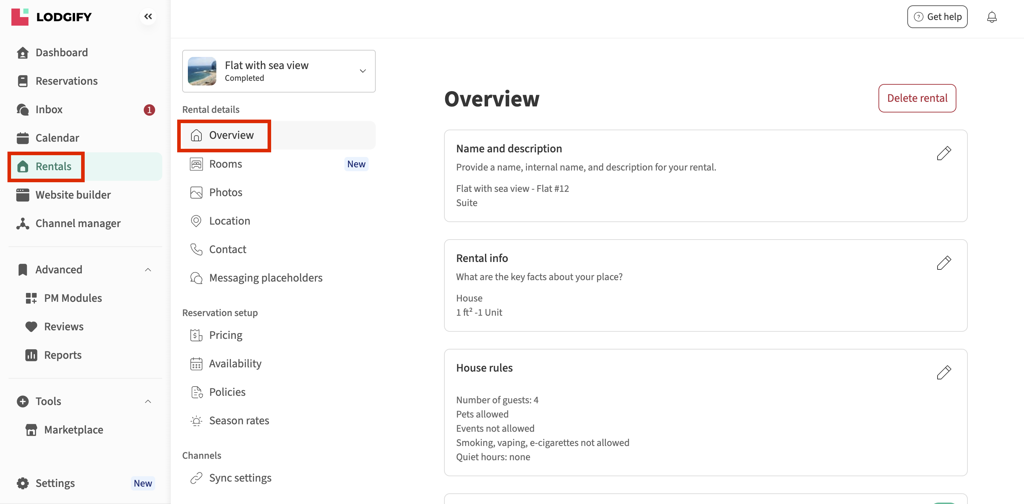Click the notification bell icon
The width and height of the screenshot is (1024, 504).
pos(991,17)
